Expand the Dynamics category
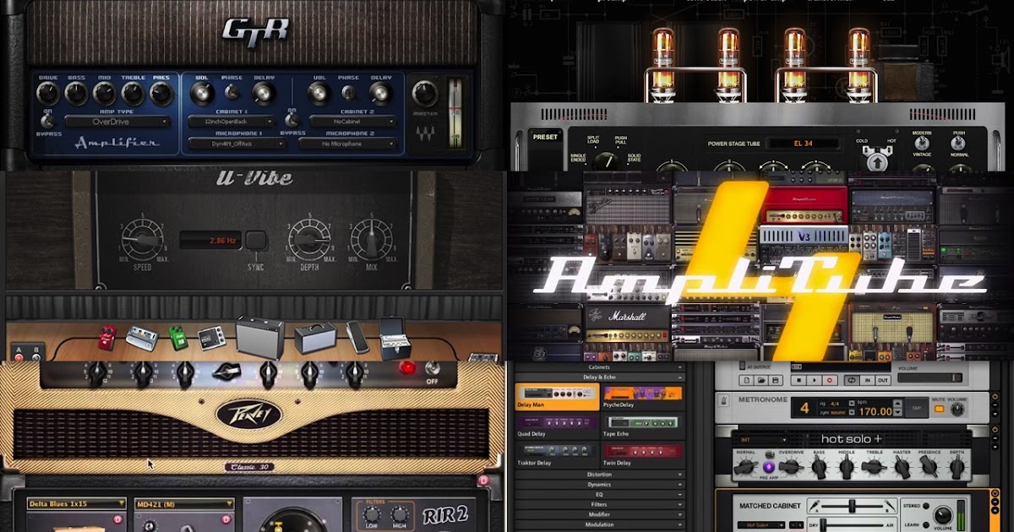The image size is (1014, 532). pos(600,485)
